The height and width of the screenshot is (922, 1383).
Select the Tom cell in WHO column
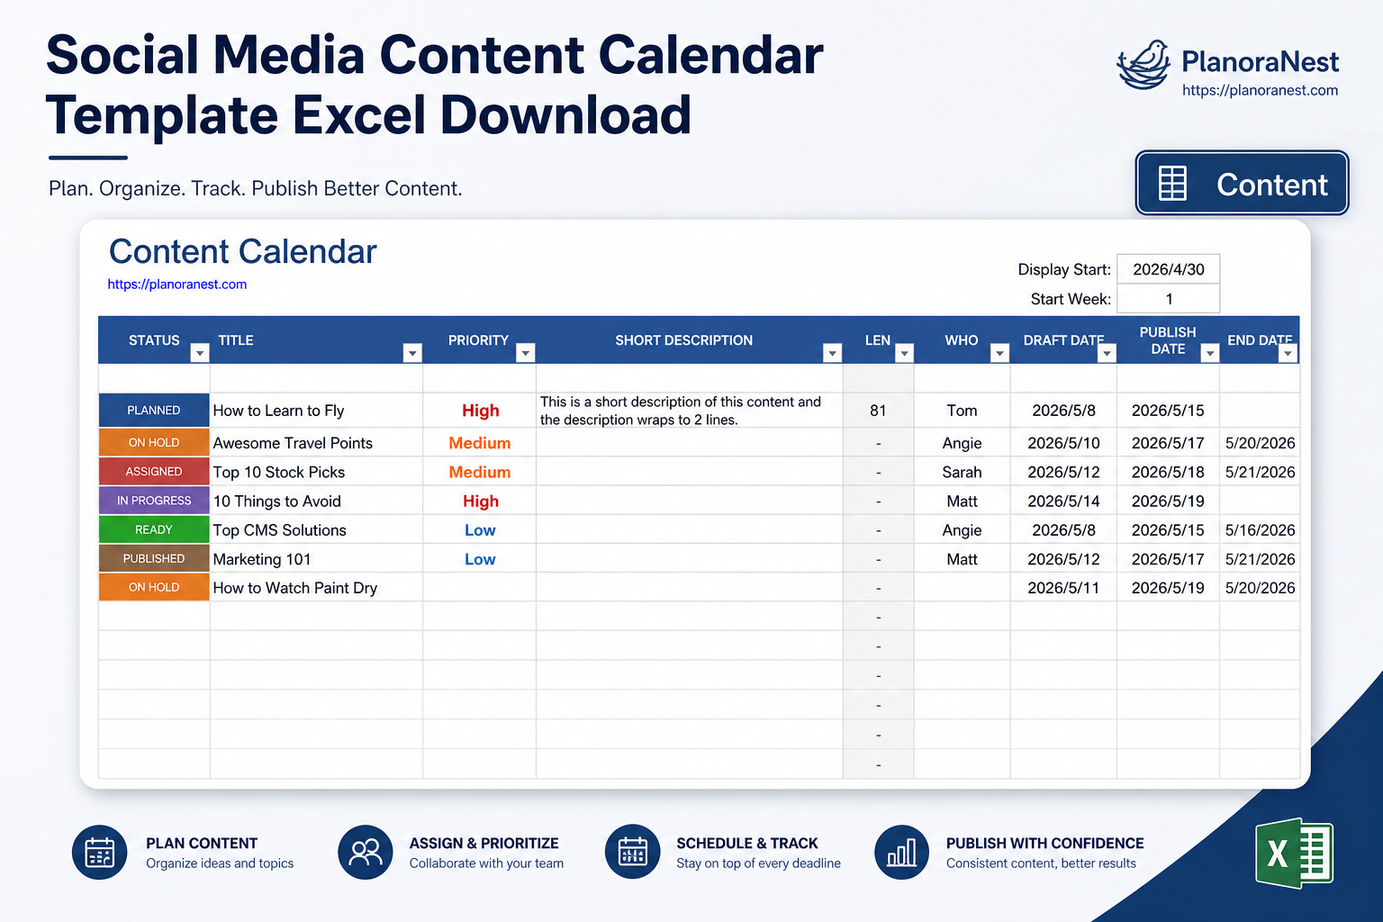962,411
